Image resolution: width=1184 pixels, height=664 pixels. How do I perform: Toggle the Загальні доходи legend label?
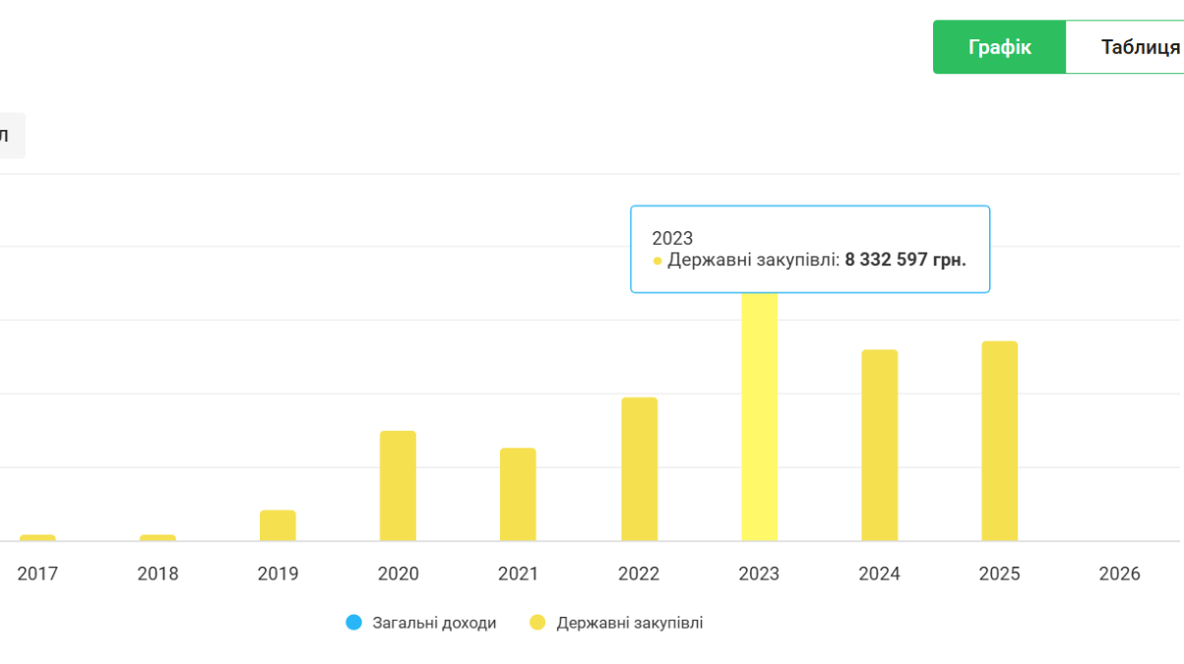tap(434, 623)
